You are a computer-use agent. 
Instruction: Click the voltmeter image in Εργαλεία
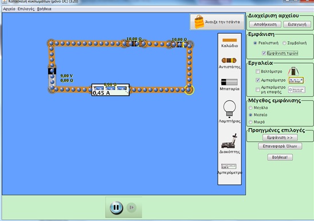(293, 72)
